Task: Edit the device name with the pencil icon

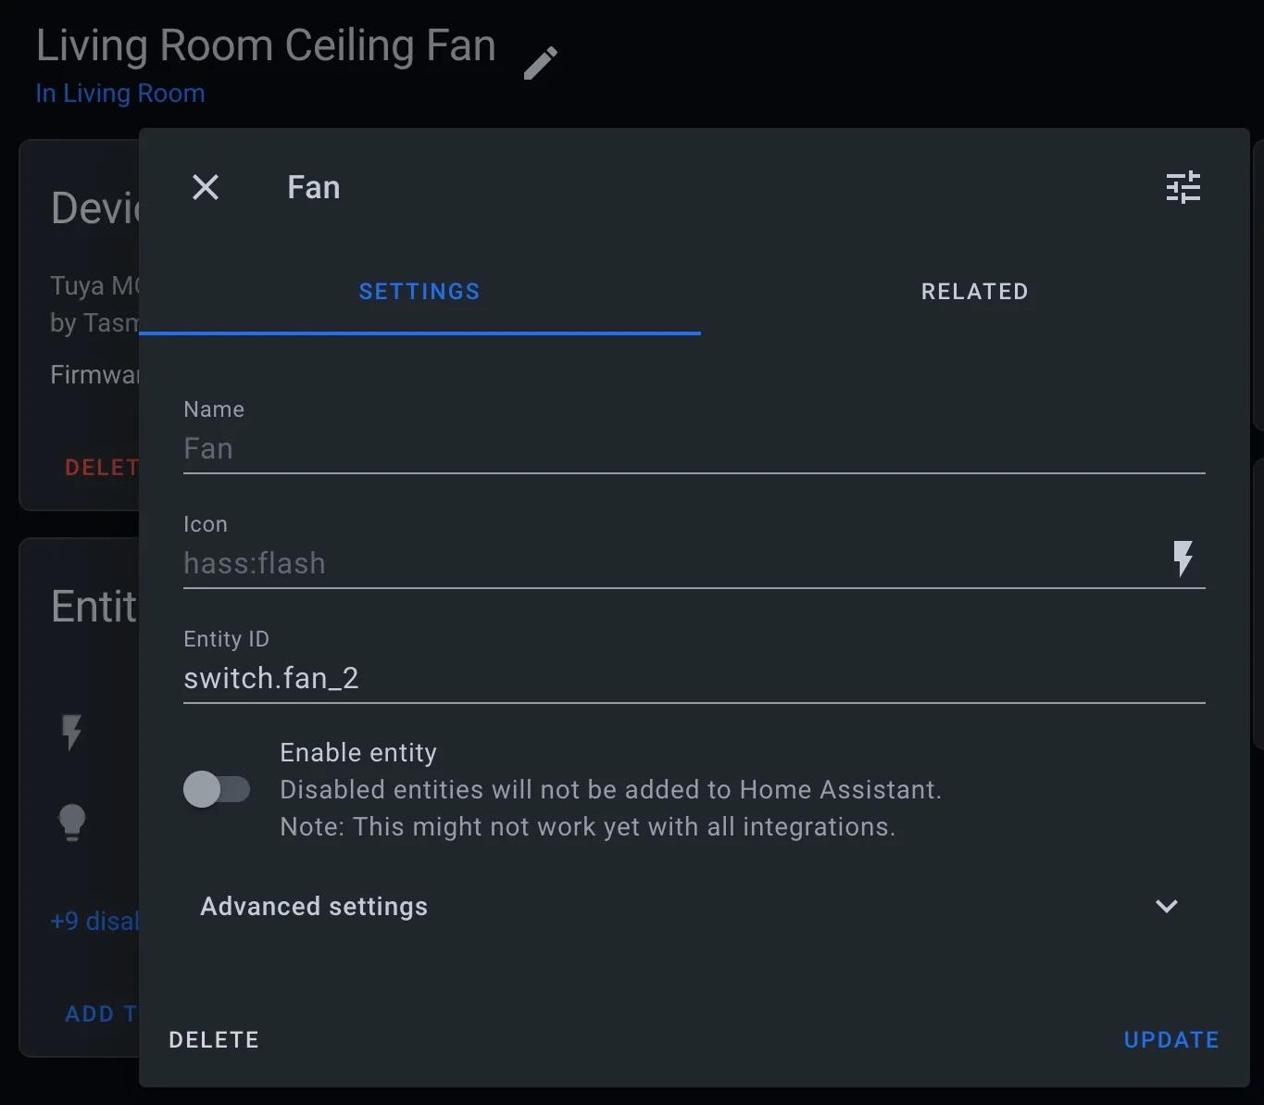Action: pyautogui.click(x=541, y=62)
